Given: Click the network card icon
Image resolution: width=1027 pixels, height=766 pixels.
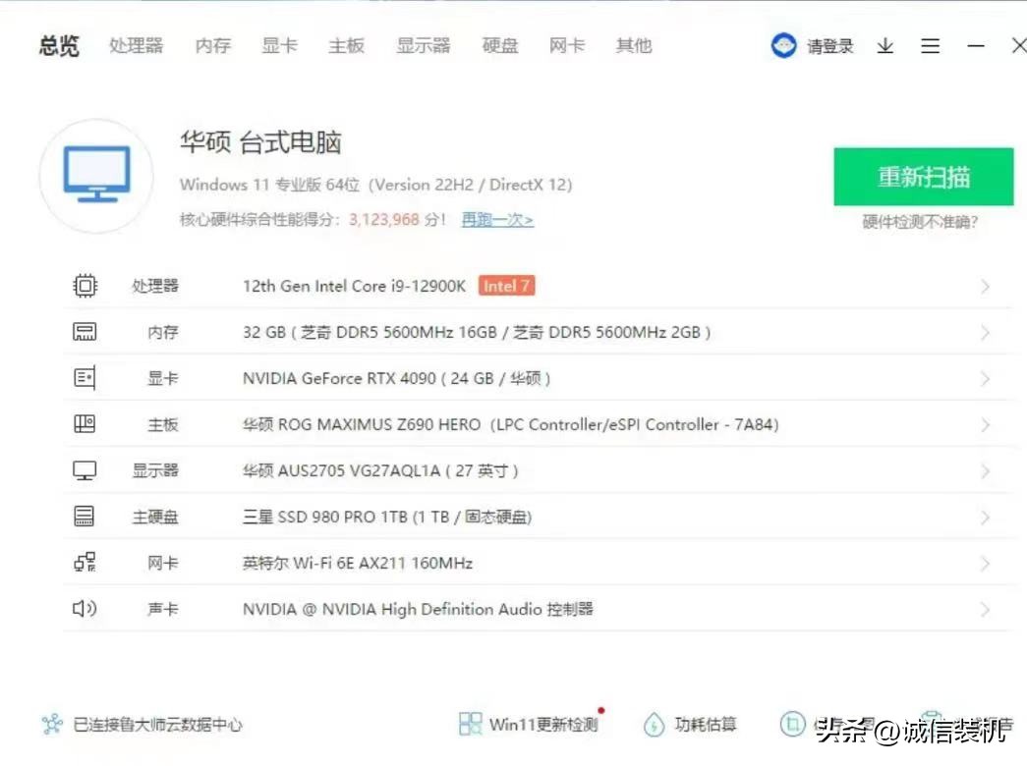Looking at the screenshot, I should click(x=86, y=563).
